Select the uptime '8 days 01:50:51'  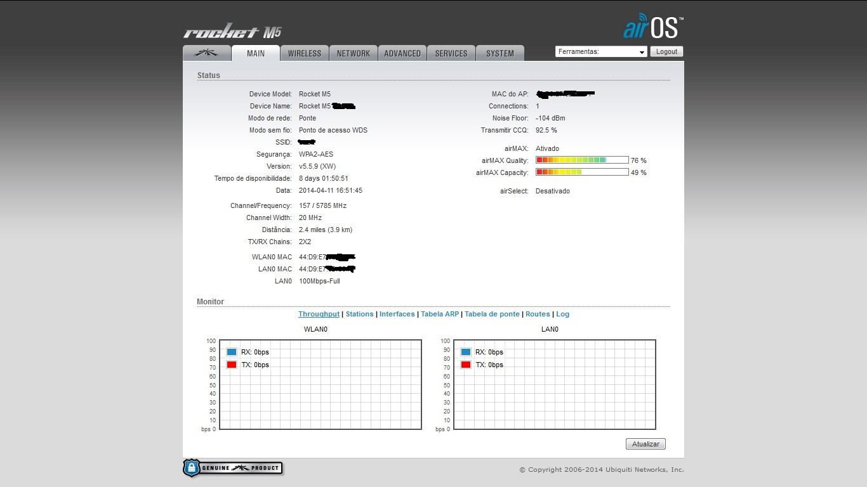tap(324, 179)
